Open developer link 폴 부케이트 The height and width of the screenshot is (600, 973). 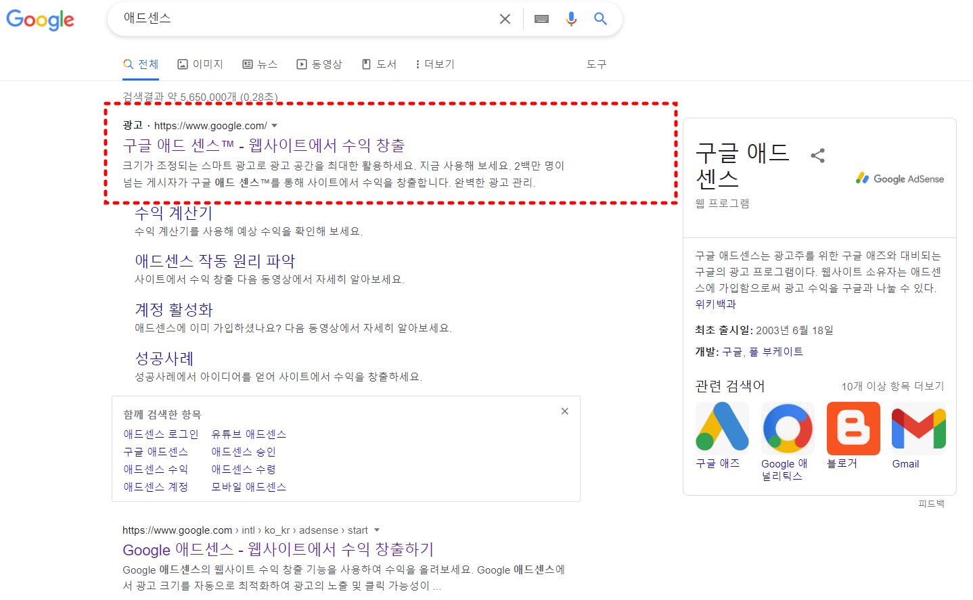point(776,352)
